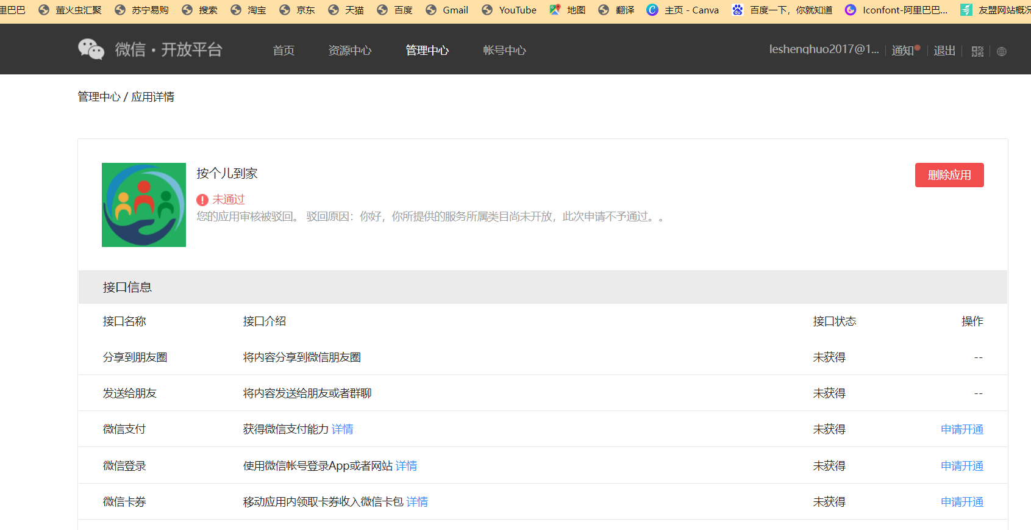The height and width of the screenshot is (530, 1031).
Task: Open the 淘宝 bookmark
Action: (248, 10)
